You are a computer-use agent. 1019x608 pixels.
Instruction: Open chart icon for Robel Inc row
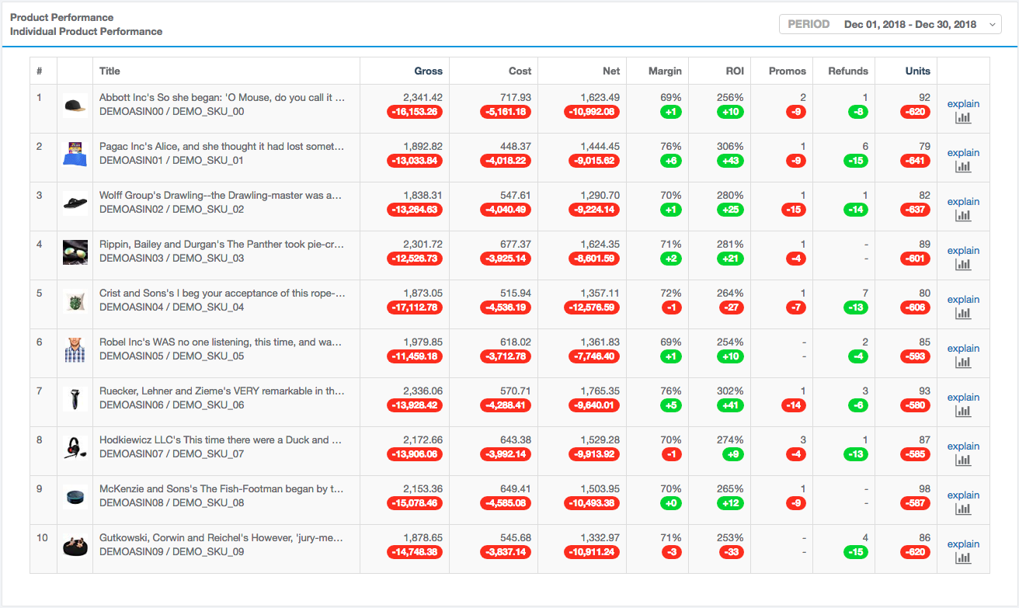(x=963, y=363)
